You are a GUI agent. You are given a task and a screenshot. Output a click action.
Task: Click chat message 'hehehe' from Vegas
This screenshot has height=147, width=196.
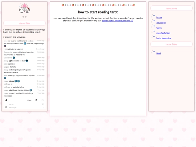pyautogui.click(x=13, y=67)
